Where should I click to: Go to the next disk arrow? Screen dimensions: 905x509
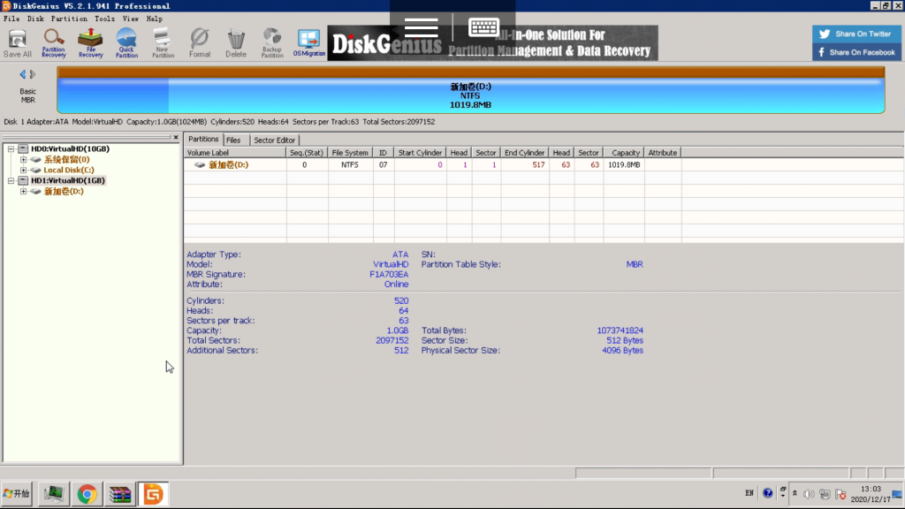33,74
